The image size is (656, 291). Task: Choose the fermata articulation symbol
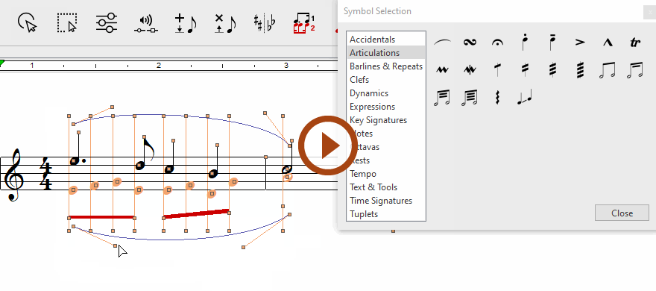(x=497, y=43)
